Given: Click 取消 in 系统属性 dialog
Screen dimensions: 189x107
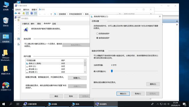Looking at the screenshot, I should pyautogui.click(x=71, y=96).
